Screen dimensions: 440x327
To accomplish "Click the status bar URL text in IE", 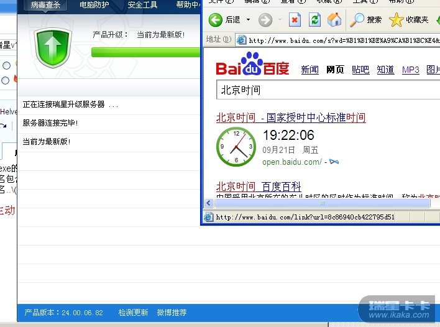I will tap(305, 217).
